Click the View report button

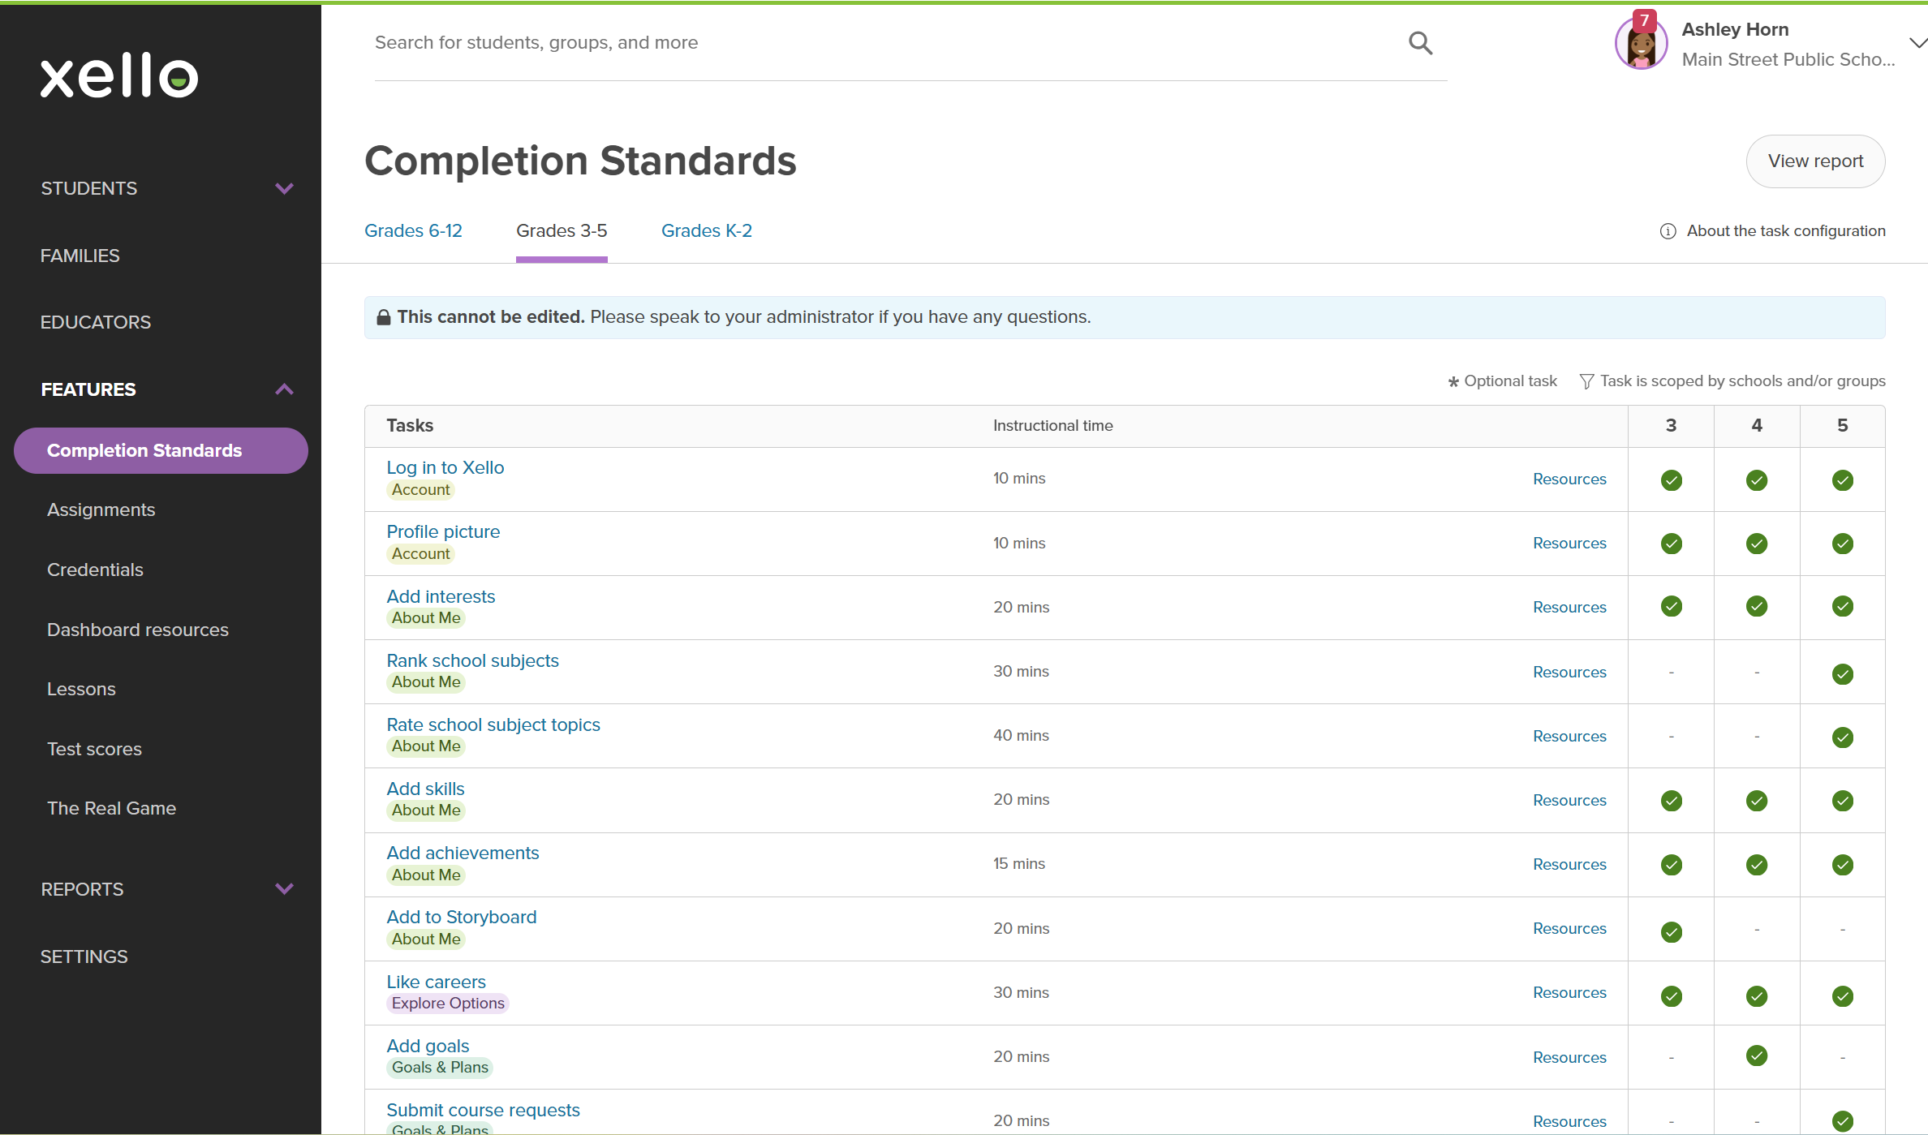coord(1815,161)
